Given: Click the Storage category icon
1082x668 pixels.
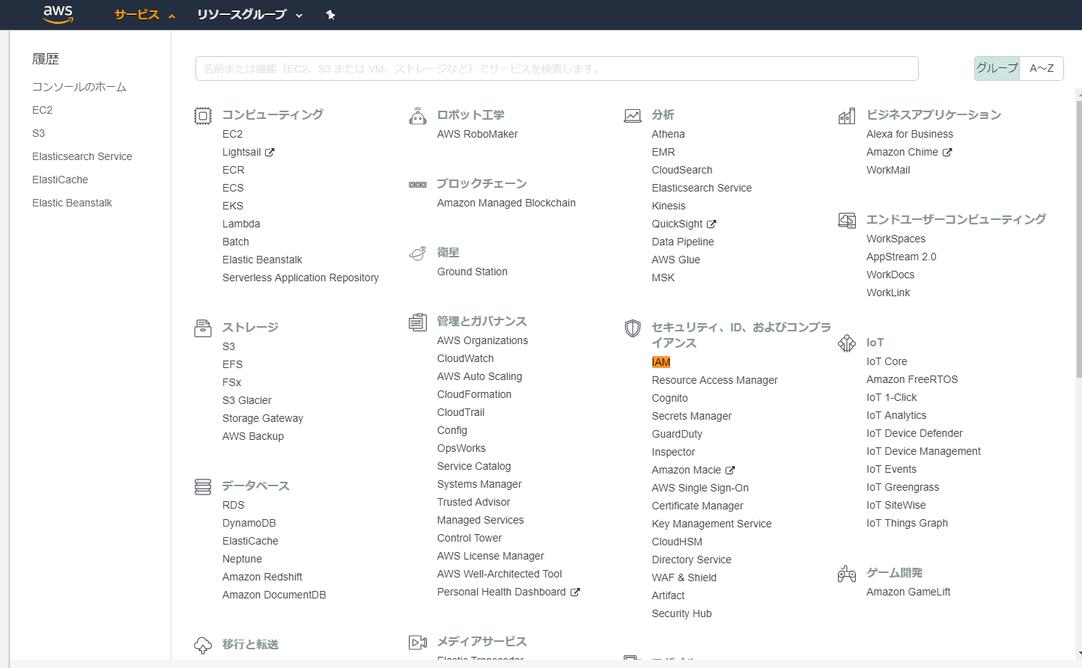Looking at the screenshot, I should [203, 328].
